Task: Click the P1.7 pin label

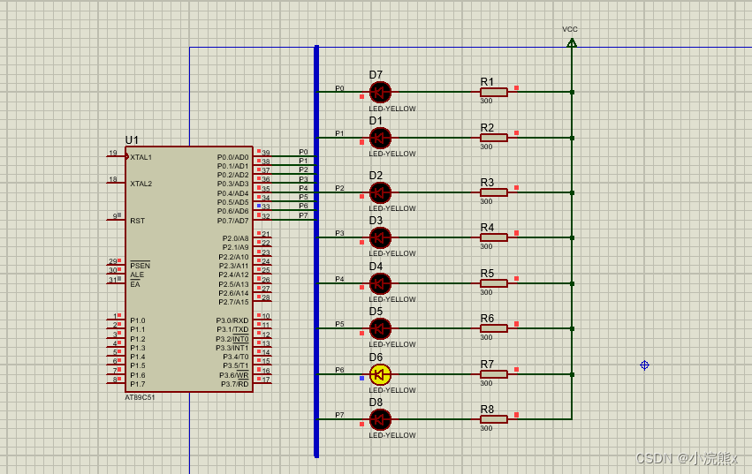Action: [x=138, y=384]
